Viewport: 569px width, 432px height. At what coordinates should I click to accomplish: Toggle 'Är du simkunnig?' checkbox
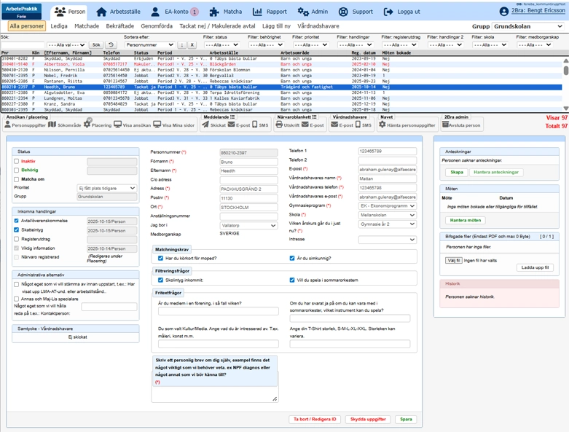point(292,259)
